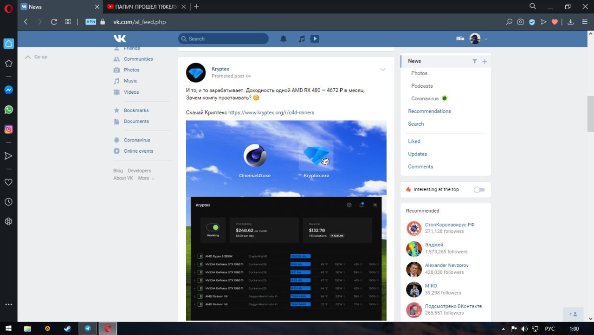
Task: Open Speed Dial home icon in Opera sidebar
Action: pyautogui.click(x=8, y=44)
